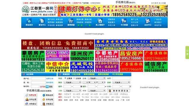Open the 厅 count dropdown
The image size is (189, 106).
[x=93, y=82]
